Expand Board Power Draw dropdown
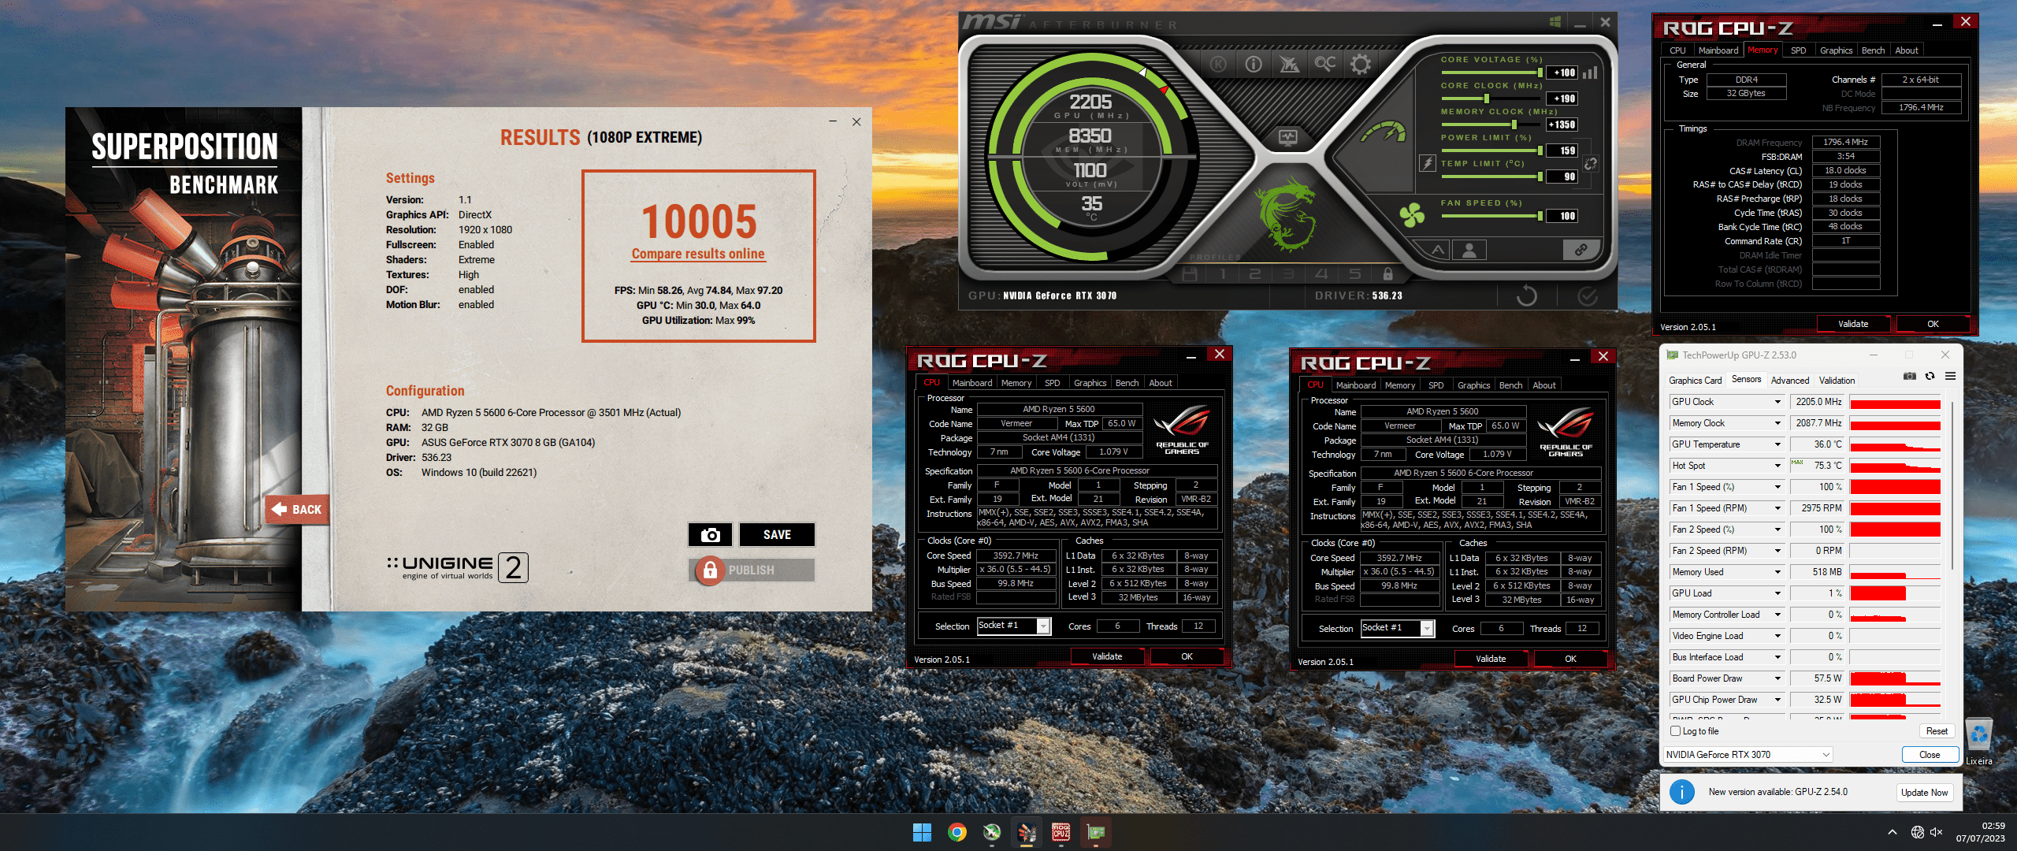 (1778, 678)
